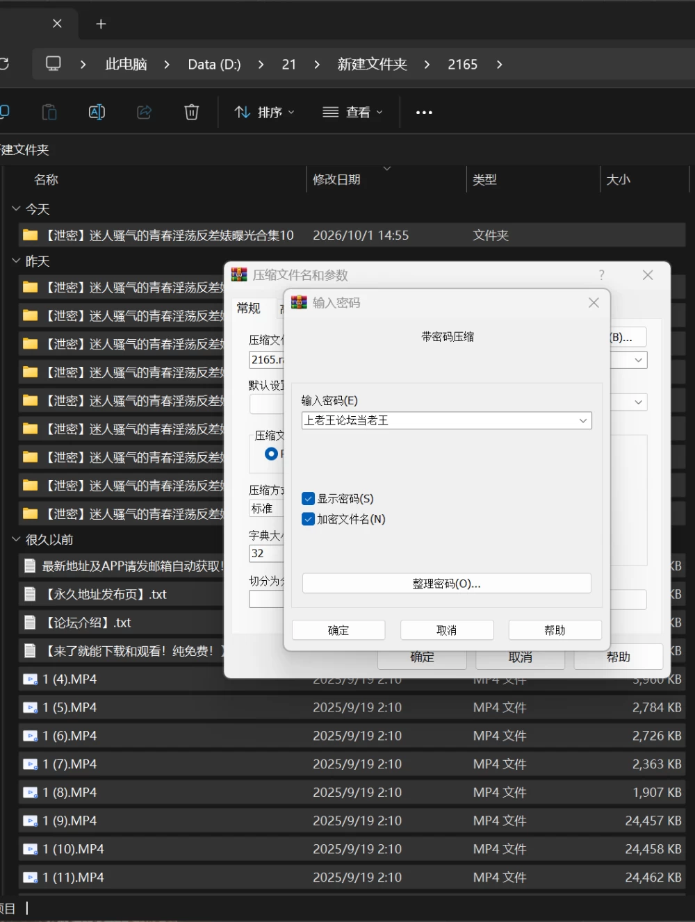Sort by the 名称 column header
695x922 pixels.
(x=46, y=179)
